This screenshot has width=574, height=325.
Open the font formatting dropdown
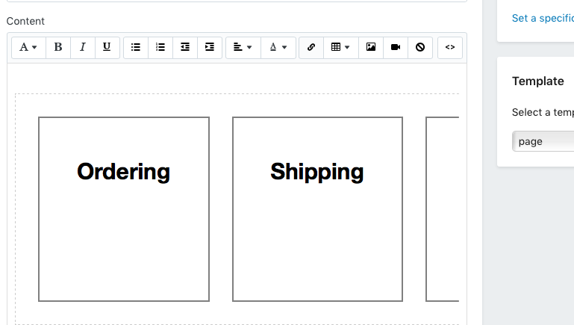[28, 47]
